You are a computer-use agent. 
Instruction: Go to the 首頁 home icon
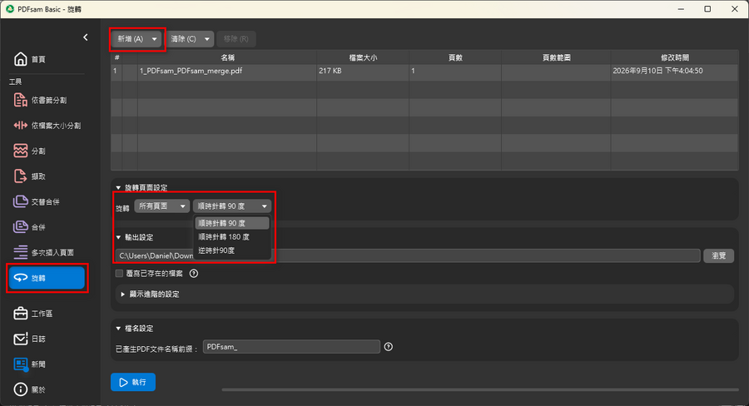point(21,59)
